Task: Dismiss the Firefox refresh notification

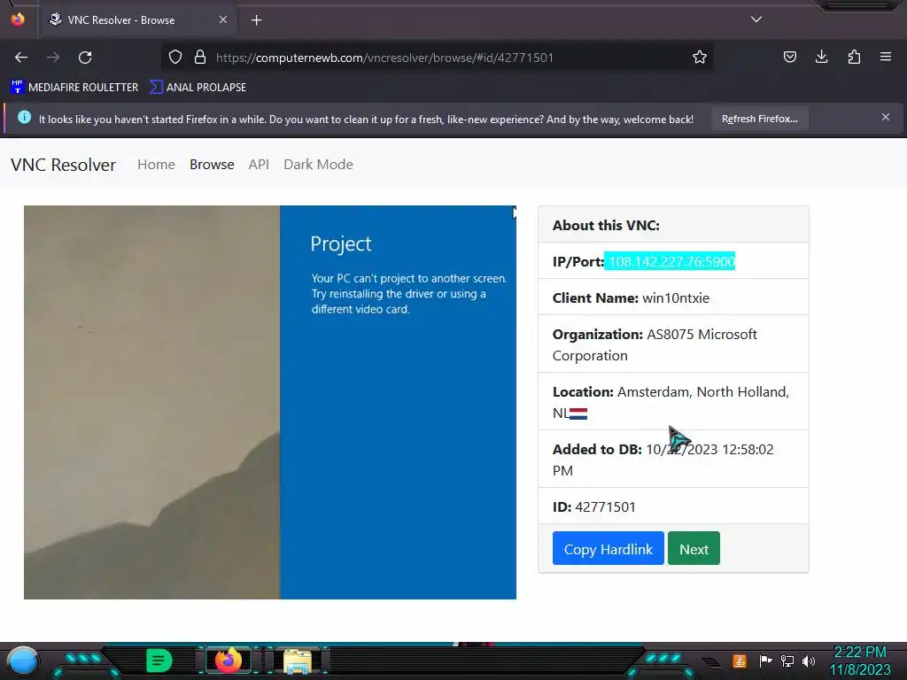Action: click(886, 118)
